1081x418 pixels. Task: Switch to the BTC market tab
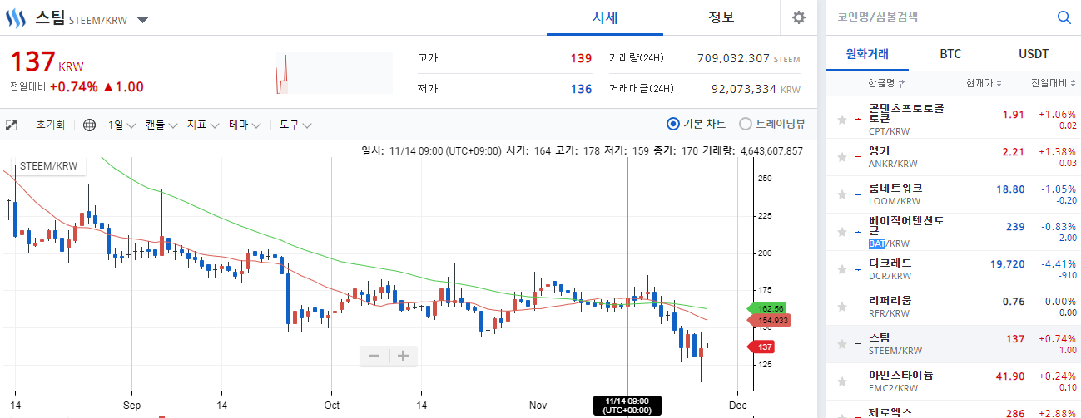click(x=950, y=54)
